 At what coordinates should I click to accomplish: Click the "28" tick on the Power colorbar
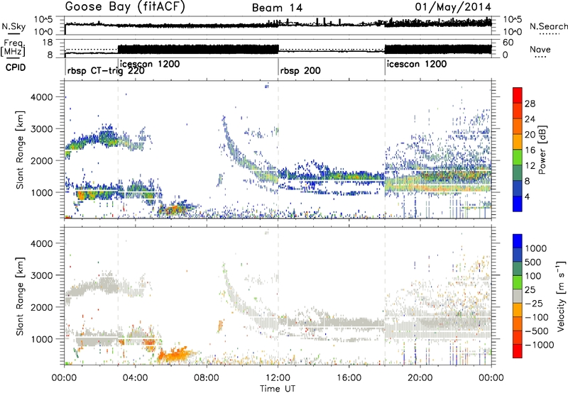click(530, 104)
